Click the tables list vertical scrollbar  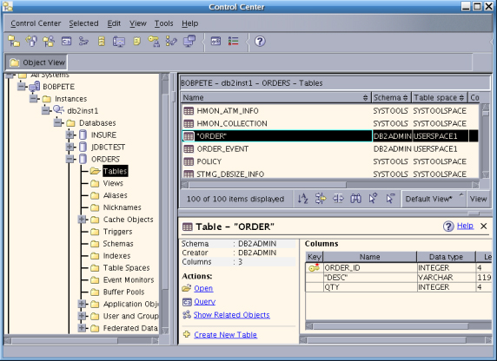coord(486,141)
